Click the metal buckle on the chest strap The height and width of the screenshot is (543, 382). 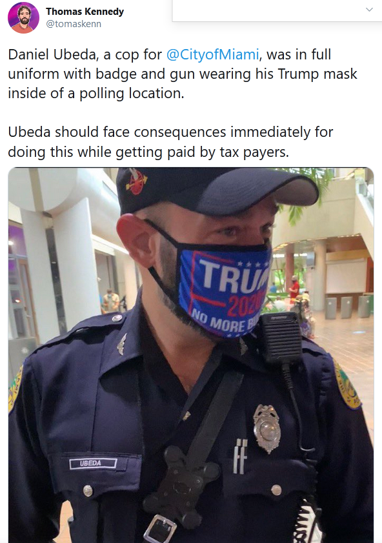tap(160, 529)
